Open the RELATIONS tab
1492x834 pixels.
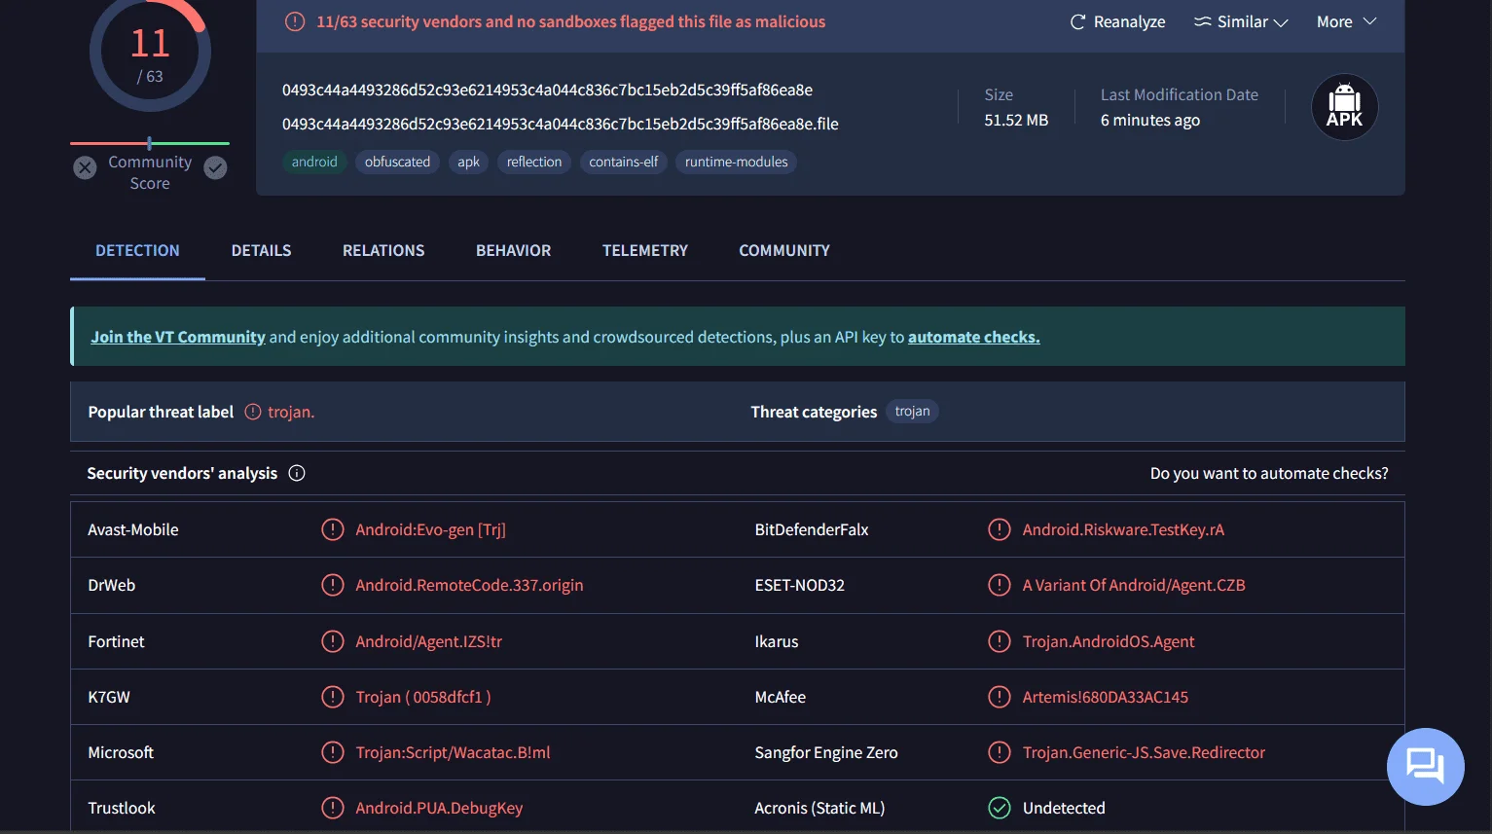(383, 250)
